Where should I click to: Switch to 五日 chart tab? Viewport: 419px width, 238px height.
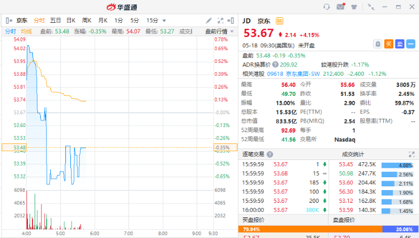(55, 21)
